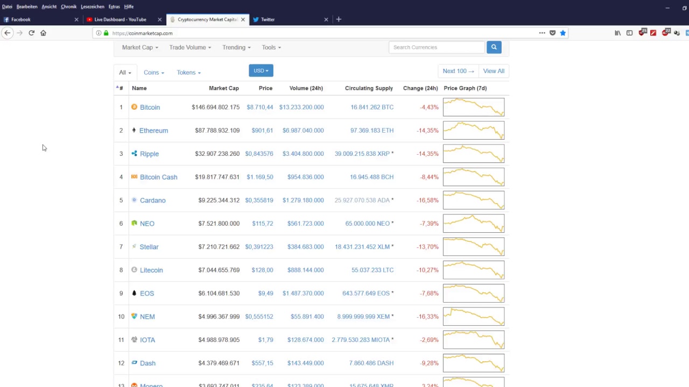Image resolution: width=689 pixels, height=387 pixels.
Task: Click the Bitcoin Cash coin logo
Action: (134, 176)
